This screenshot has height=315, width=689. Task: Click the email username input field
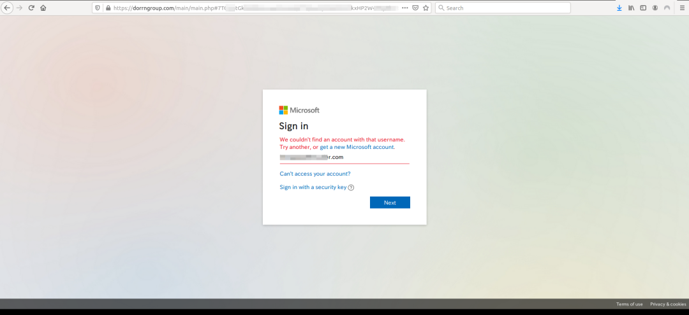point(344,157)
